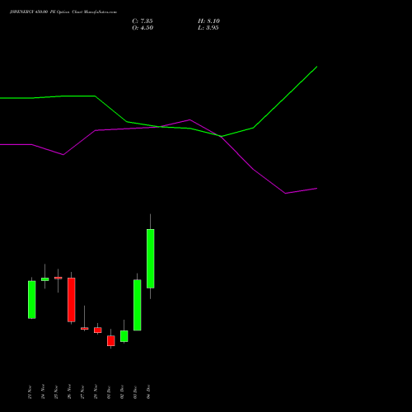Viewport: 412px width, 412px height.
Task: Select the 28 Nov date label
Action: pos(96,392)
